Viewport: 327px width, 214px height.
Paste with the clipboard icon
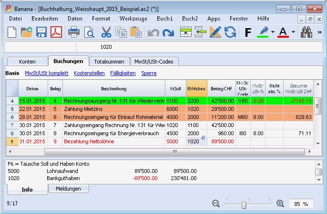click(x=135, y=32)
